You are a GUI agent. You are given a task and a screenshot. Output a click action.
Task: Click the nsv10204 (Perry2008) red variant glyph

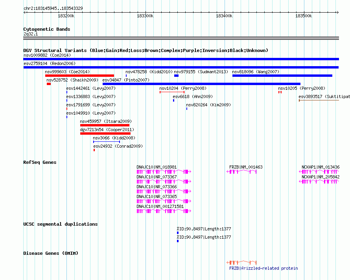[172, 92]
